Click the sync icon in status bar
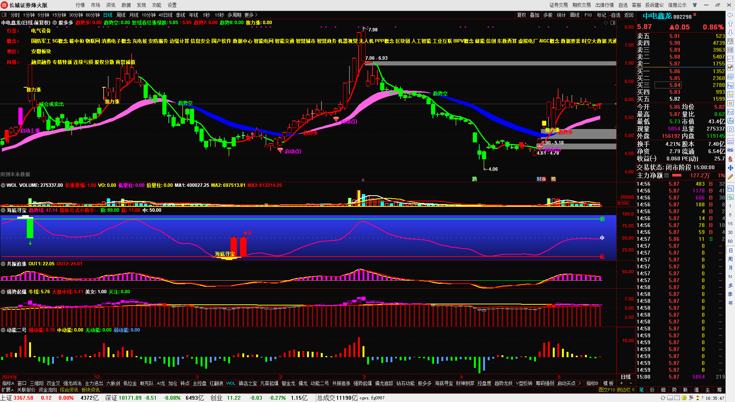Image resolution: width=735 pixels, height=402 pixels. pyautogui.click(x=663, y=398)
